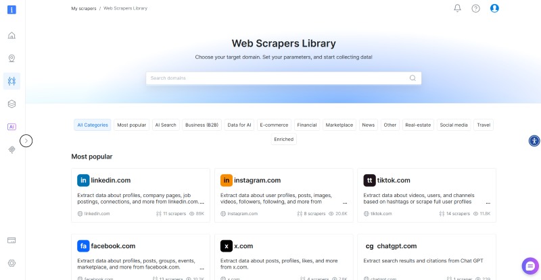Select the Other filter

pyautogui.click(x=390, y=125)
